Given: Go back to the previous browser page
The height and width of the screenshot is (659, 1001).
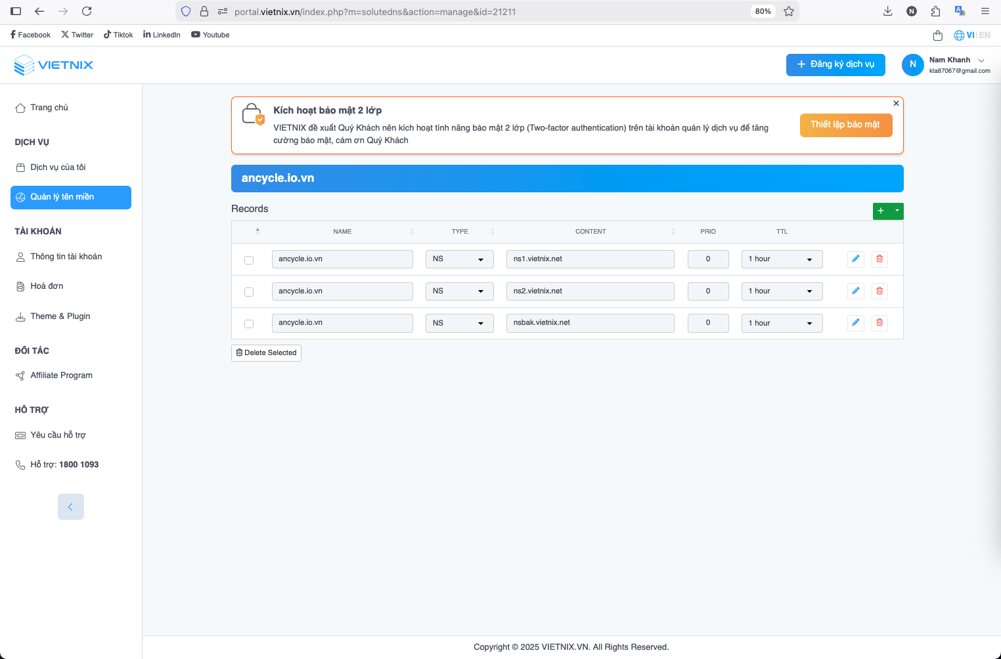Looking at the screenshot, I should click(x=39, y=11).
